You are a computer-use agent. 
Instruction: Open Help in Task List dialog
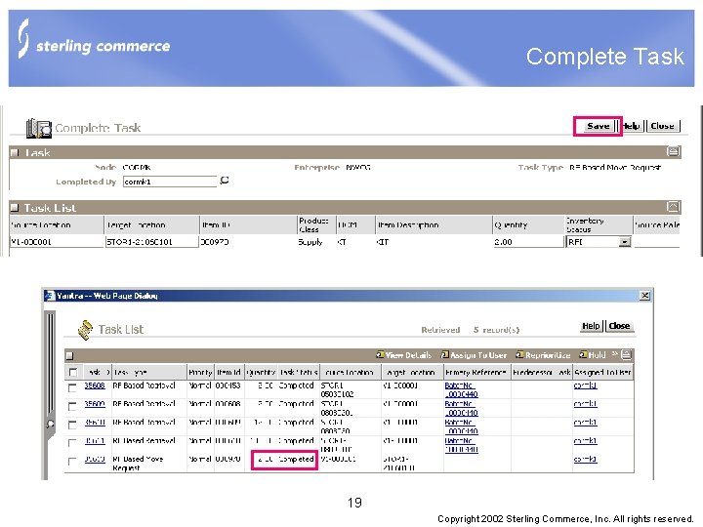pos(591,326)
